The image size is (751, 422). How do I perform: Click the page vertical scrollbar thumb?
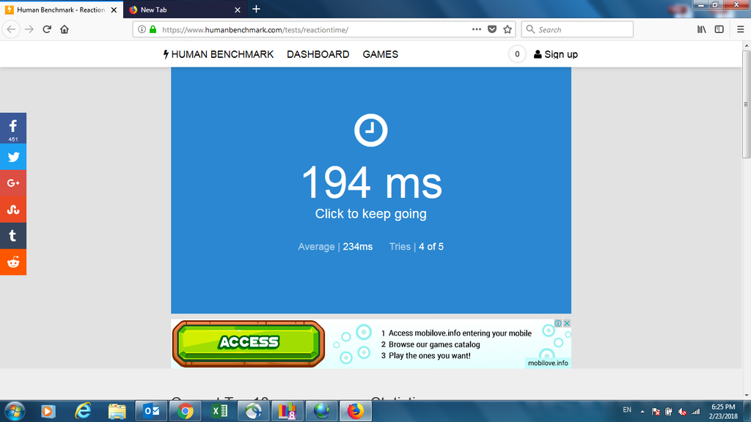click(x=746, y=104)
